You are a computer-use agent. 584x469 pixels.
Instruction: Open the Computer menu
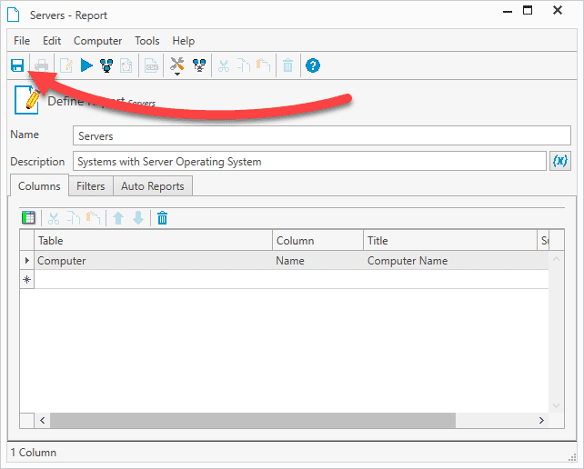(x=97, y=41)
